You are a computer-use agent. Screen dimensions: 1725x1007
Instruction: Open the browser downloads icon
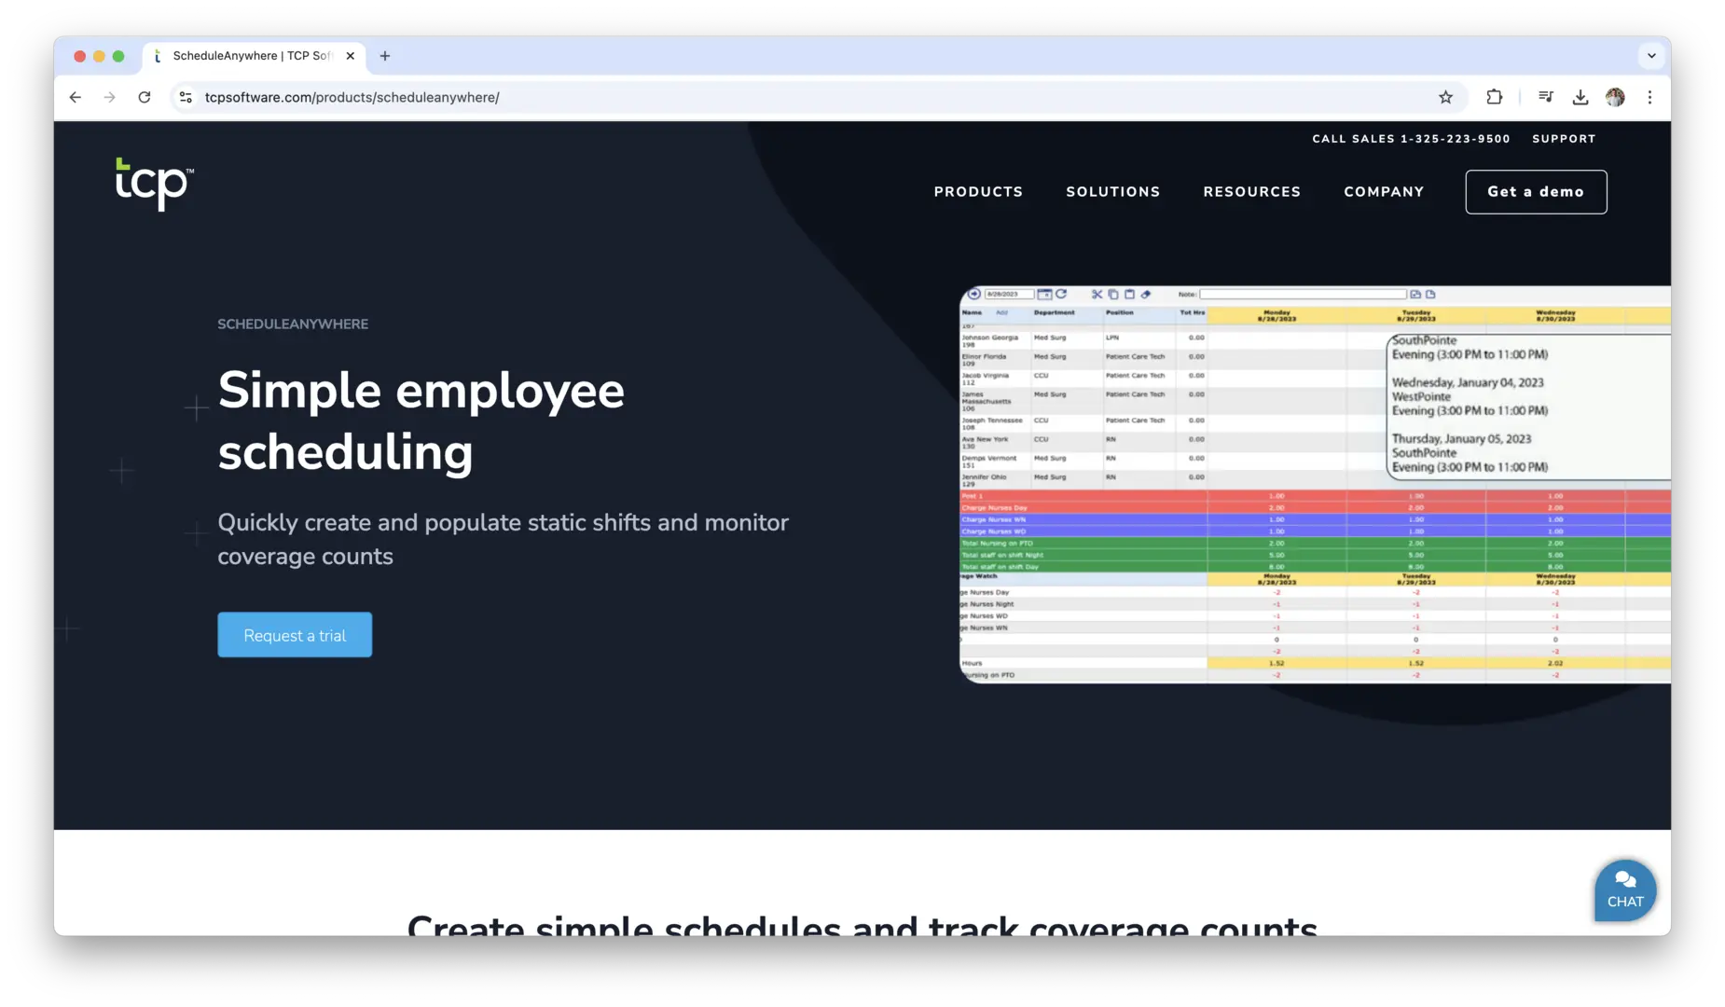click(1580, 97)
